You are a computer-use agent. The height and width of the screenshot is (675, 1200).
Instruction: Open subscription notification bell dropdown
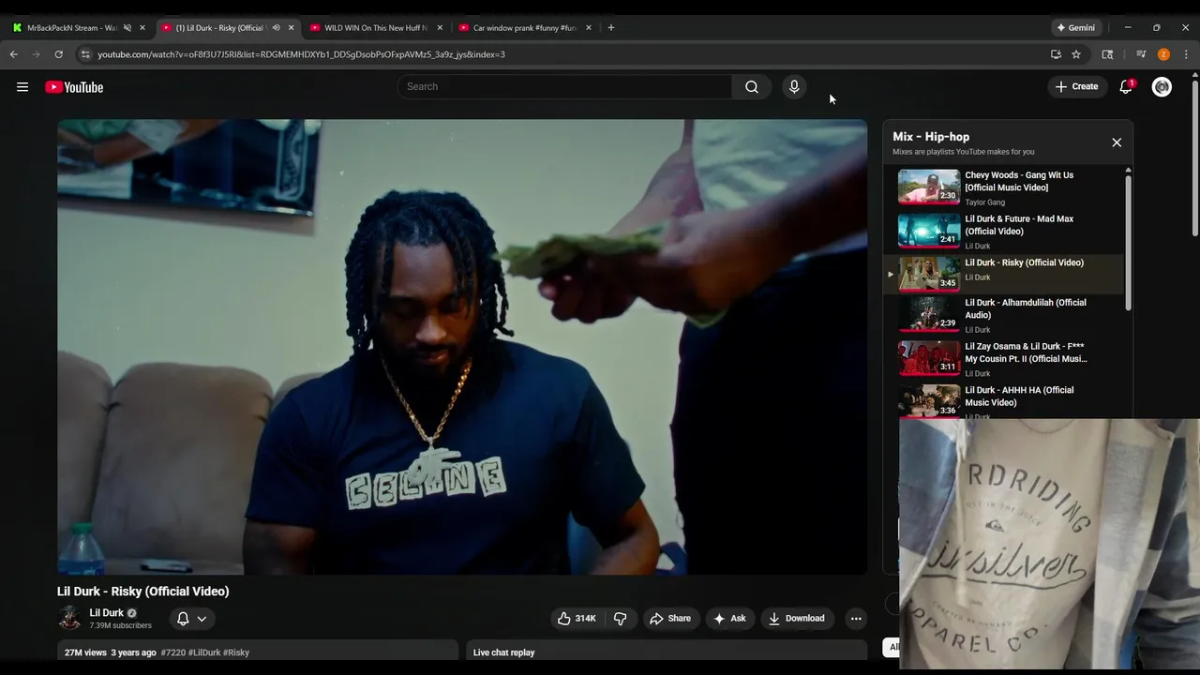pos(192,619)
